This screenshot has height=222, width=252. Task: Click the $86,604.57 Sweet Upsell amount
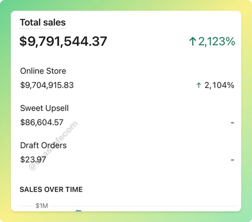[42, 122]
